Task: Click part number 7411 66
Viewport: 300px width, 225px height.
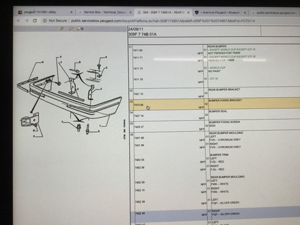Action: [x=138, y=50]
